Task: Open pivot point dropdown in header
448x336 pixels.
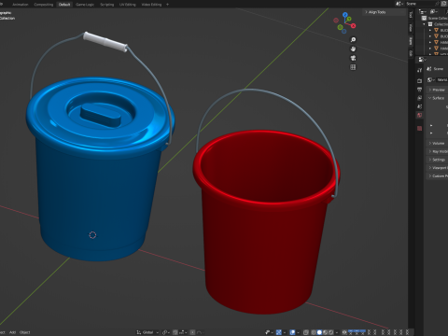Action: [166, 332]
